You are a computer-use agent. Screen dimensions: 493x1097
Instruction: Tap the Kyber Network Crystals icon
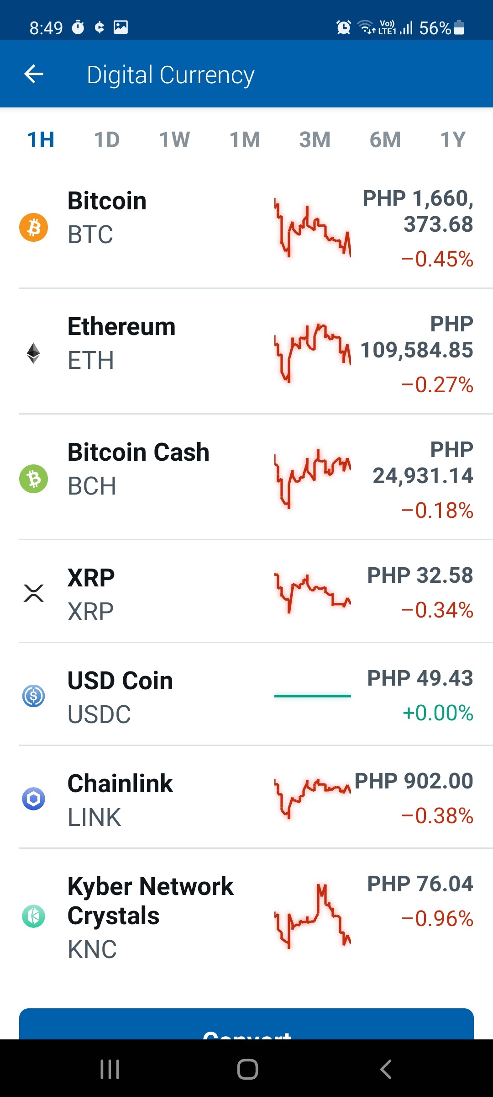pyautogui.click(x=33, y=916)
